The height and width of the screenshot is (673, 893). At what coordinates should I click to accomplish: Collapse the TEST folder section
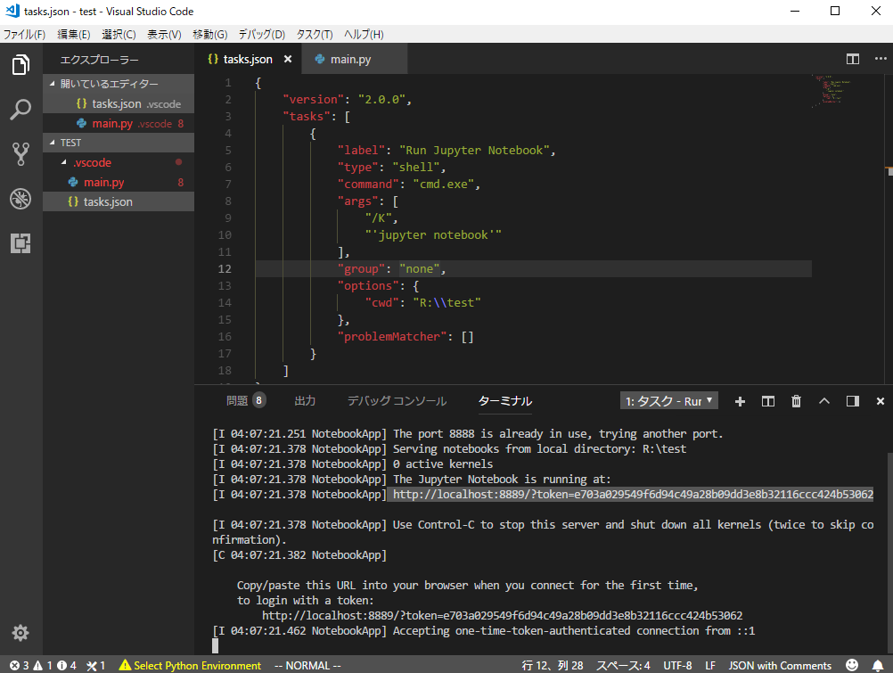point(119,143)
